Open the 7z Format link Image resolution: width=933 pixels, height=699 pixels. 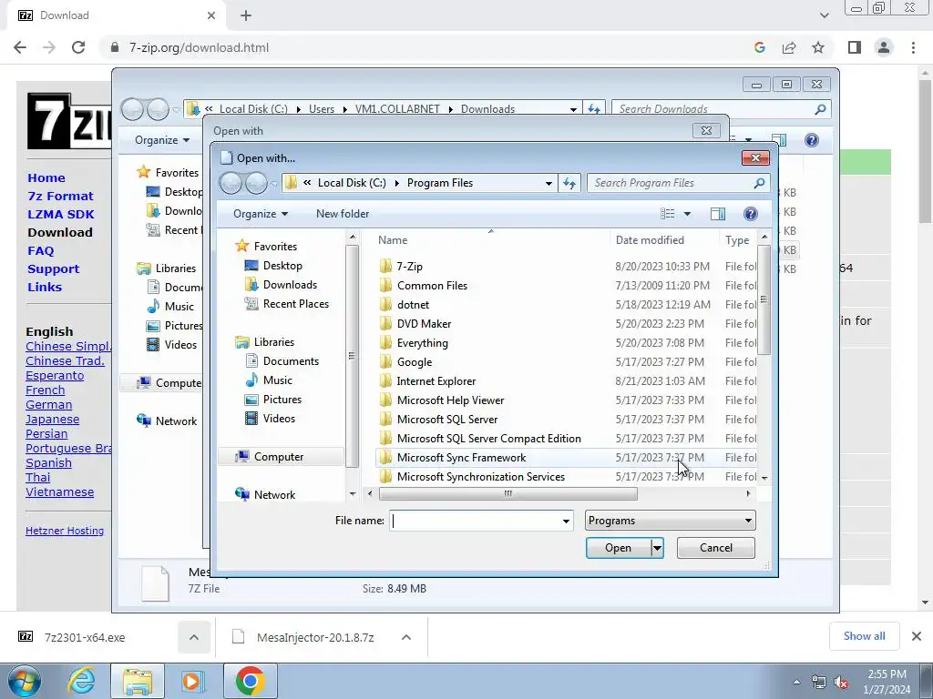coord(60,197)
